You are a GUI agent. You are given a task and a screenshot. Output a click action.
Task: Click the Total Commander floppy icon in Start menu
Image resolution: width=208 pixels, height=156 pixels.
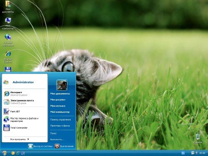pos(6,128)
